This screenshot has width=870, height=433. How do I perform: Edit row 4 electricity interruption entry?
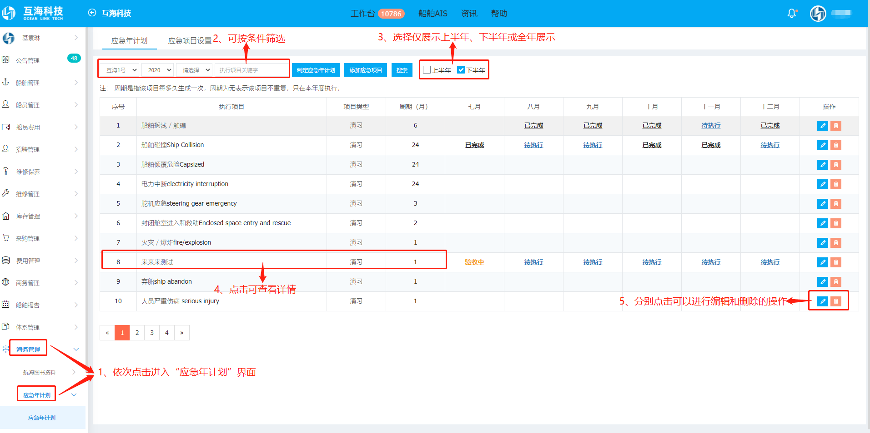point(822,184)
